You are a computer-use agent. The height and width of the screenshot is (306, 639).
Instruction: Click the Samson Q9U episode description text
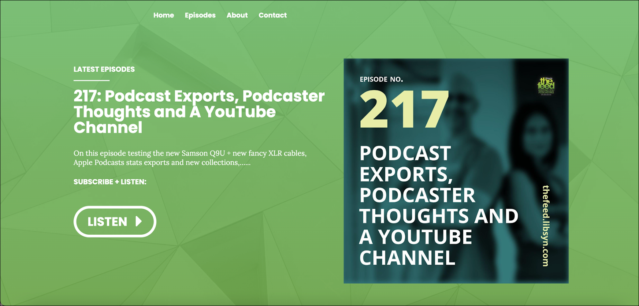190,158
